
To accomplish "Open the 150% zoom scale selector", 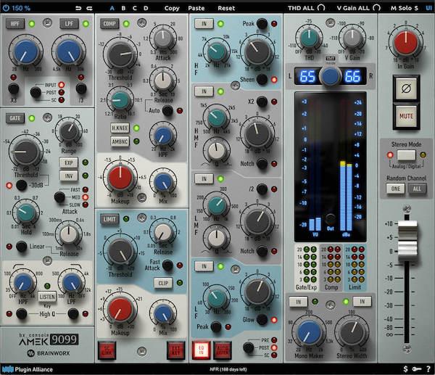I will [23, 8].
